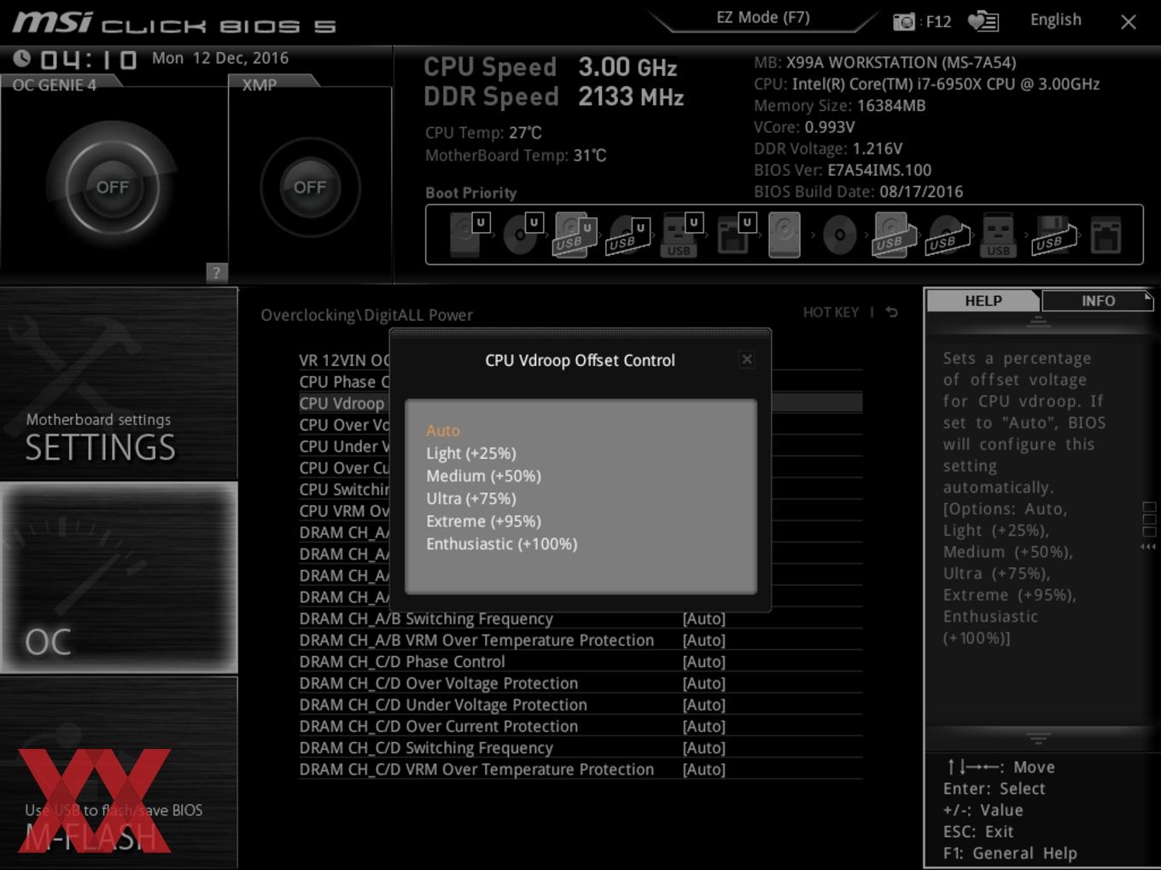
Task: Open DRAM CH_C/D Under Voltage Protection value
Action: tap(703, 705)
